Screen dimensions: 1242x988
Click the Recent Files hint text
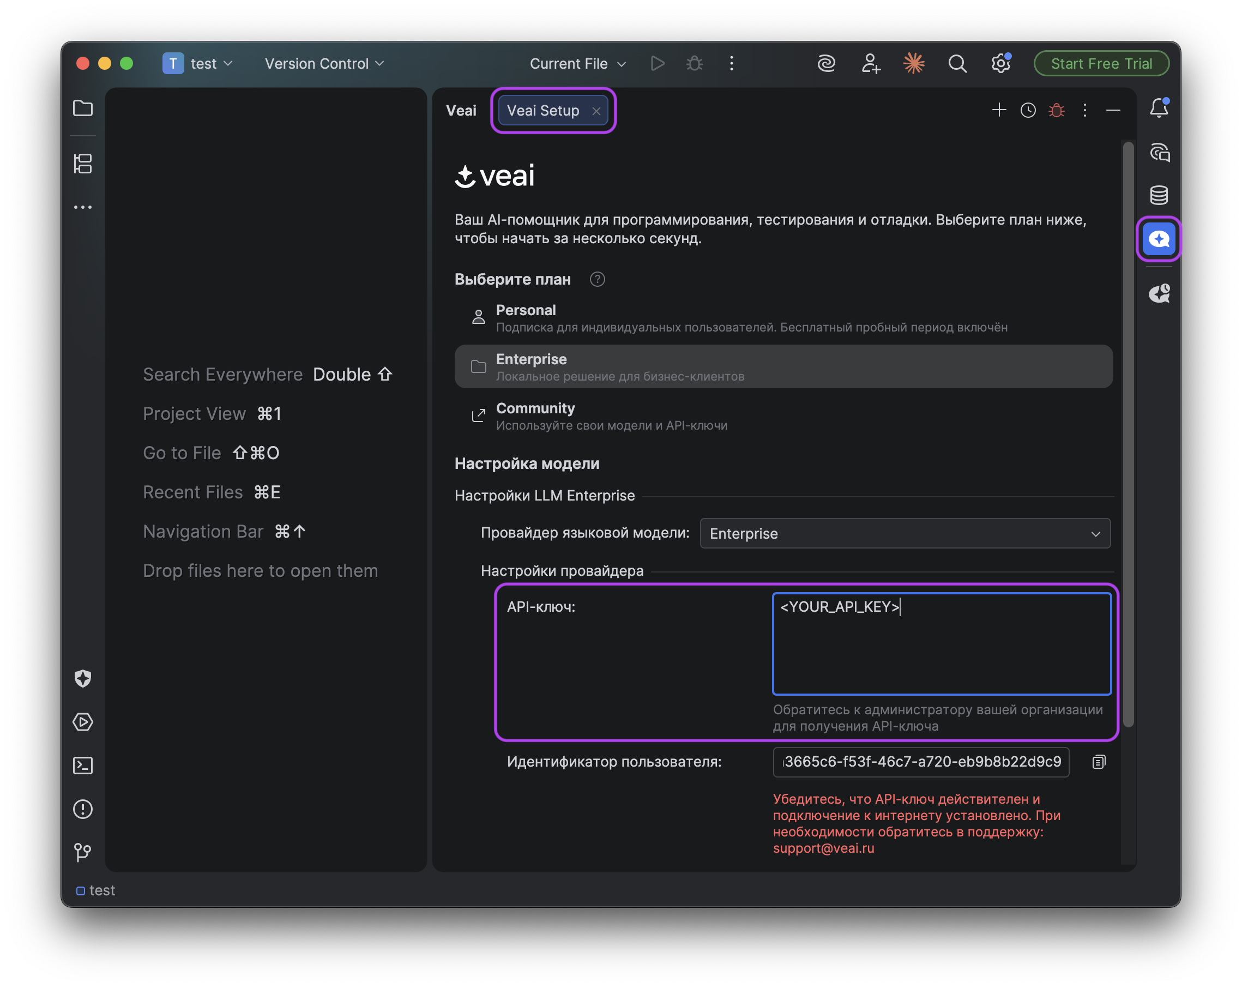pos(193,492)
